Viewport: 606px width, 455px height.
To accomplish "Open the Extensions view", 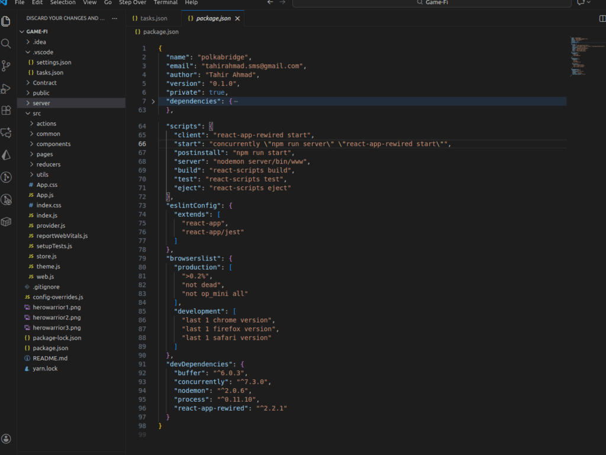I will click(x=7, y=110).
